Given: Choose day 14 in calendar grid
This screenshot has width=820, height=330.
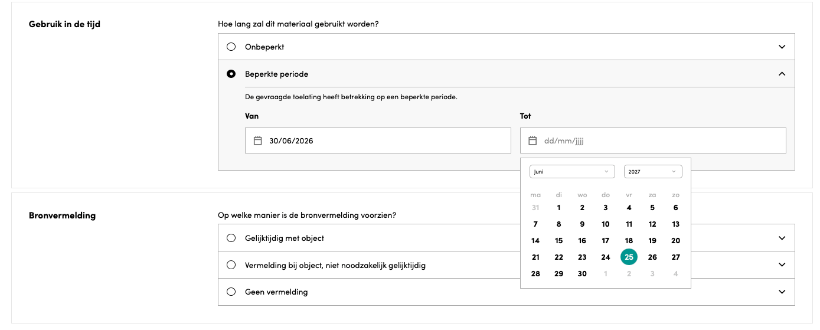Looking at the screenshot, I should [535, 240].
